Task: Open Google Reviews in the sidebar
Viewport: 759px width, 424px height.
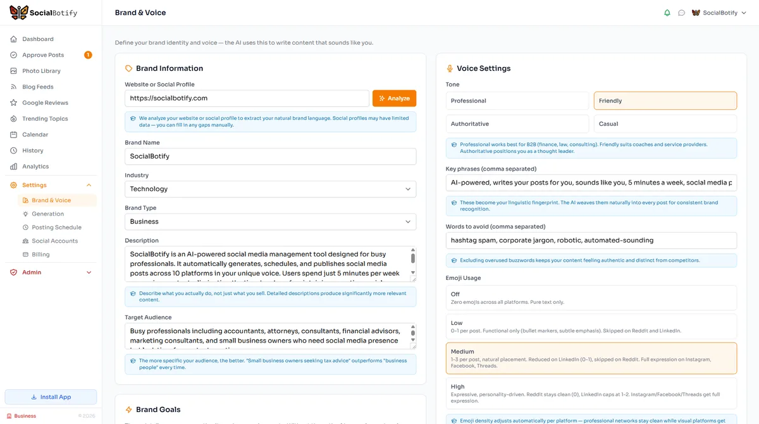Action: pyautogui.click(x=14, y=102)
